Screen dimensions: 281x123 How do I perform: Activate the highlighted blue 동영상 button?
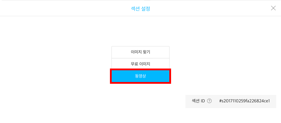[140, 76]
